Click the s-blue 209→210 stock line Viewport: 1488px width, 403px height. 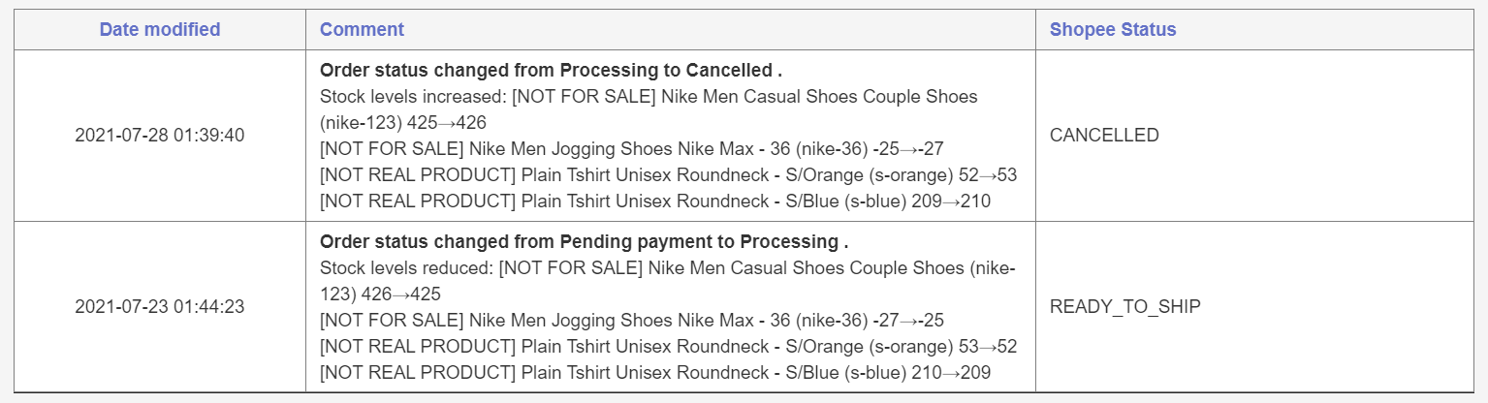click(x=655, y=201)
